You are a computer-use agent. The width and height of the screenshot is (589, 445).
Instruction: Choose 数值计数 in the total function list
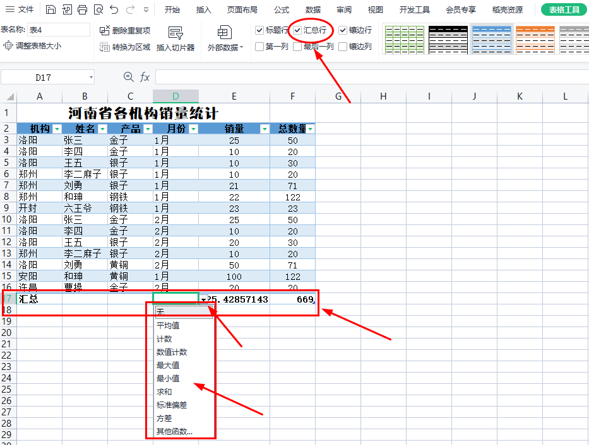coord(184,352)
